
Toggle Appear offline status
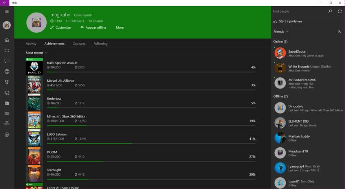[x=93, y=28]
